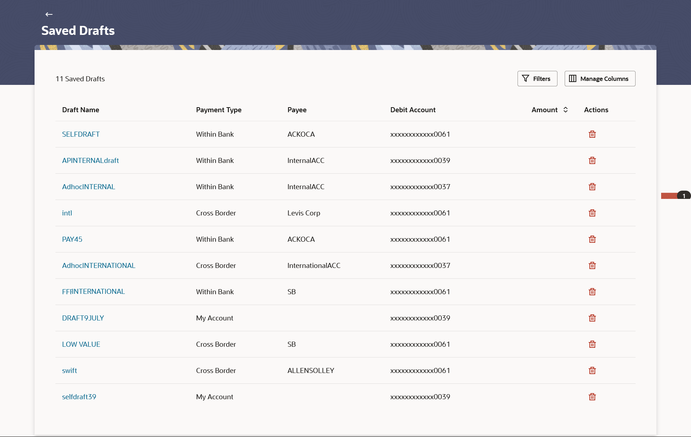Open the AdhocINTERNAL draft
691x437 pixels.
tap(89, 187)
